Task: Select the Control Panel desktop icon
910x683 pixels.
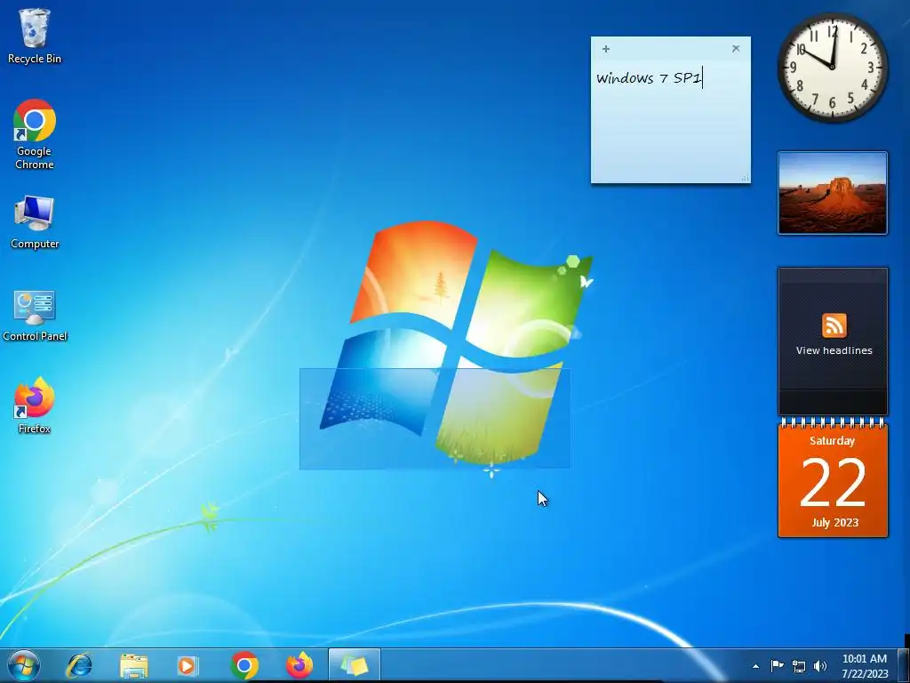Action: pos(35,316)
